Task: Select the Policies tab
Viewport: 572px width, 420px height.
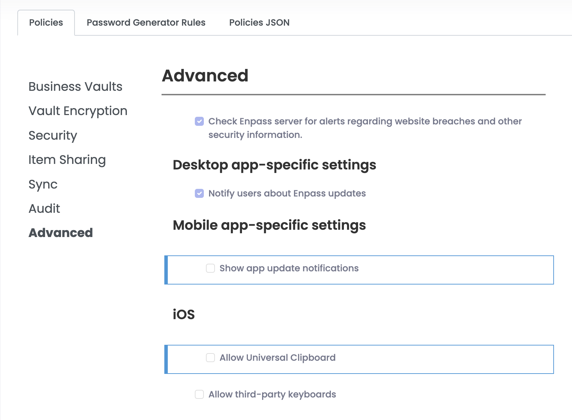Action: [46, 22]
